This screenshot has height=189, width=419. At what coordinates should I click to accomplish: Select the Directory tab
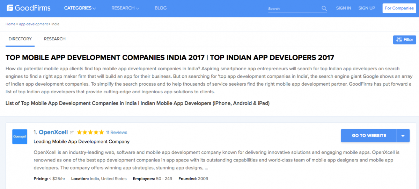[20, 39]
